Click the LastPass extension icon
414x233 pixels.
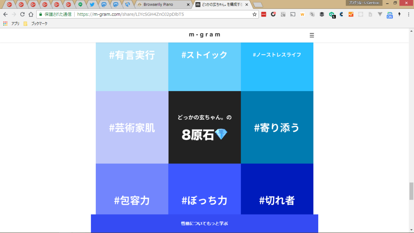click(264, 14)
